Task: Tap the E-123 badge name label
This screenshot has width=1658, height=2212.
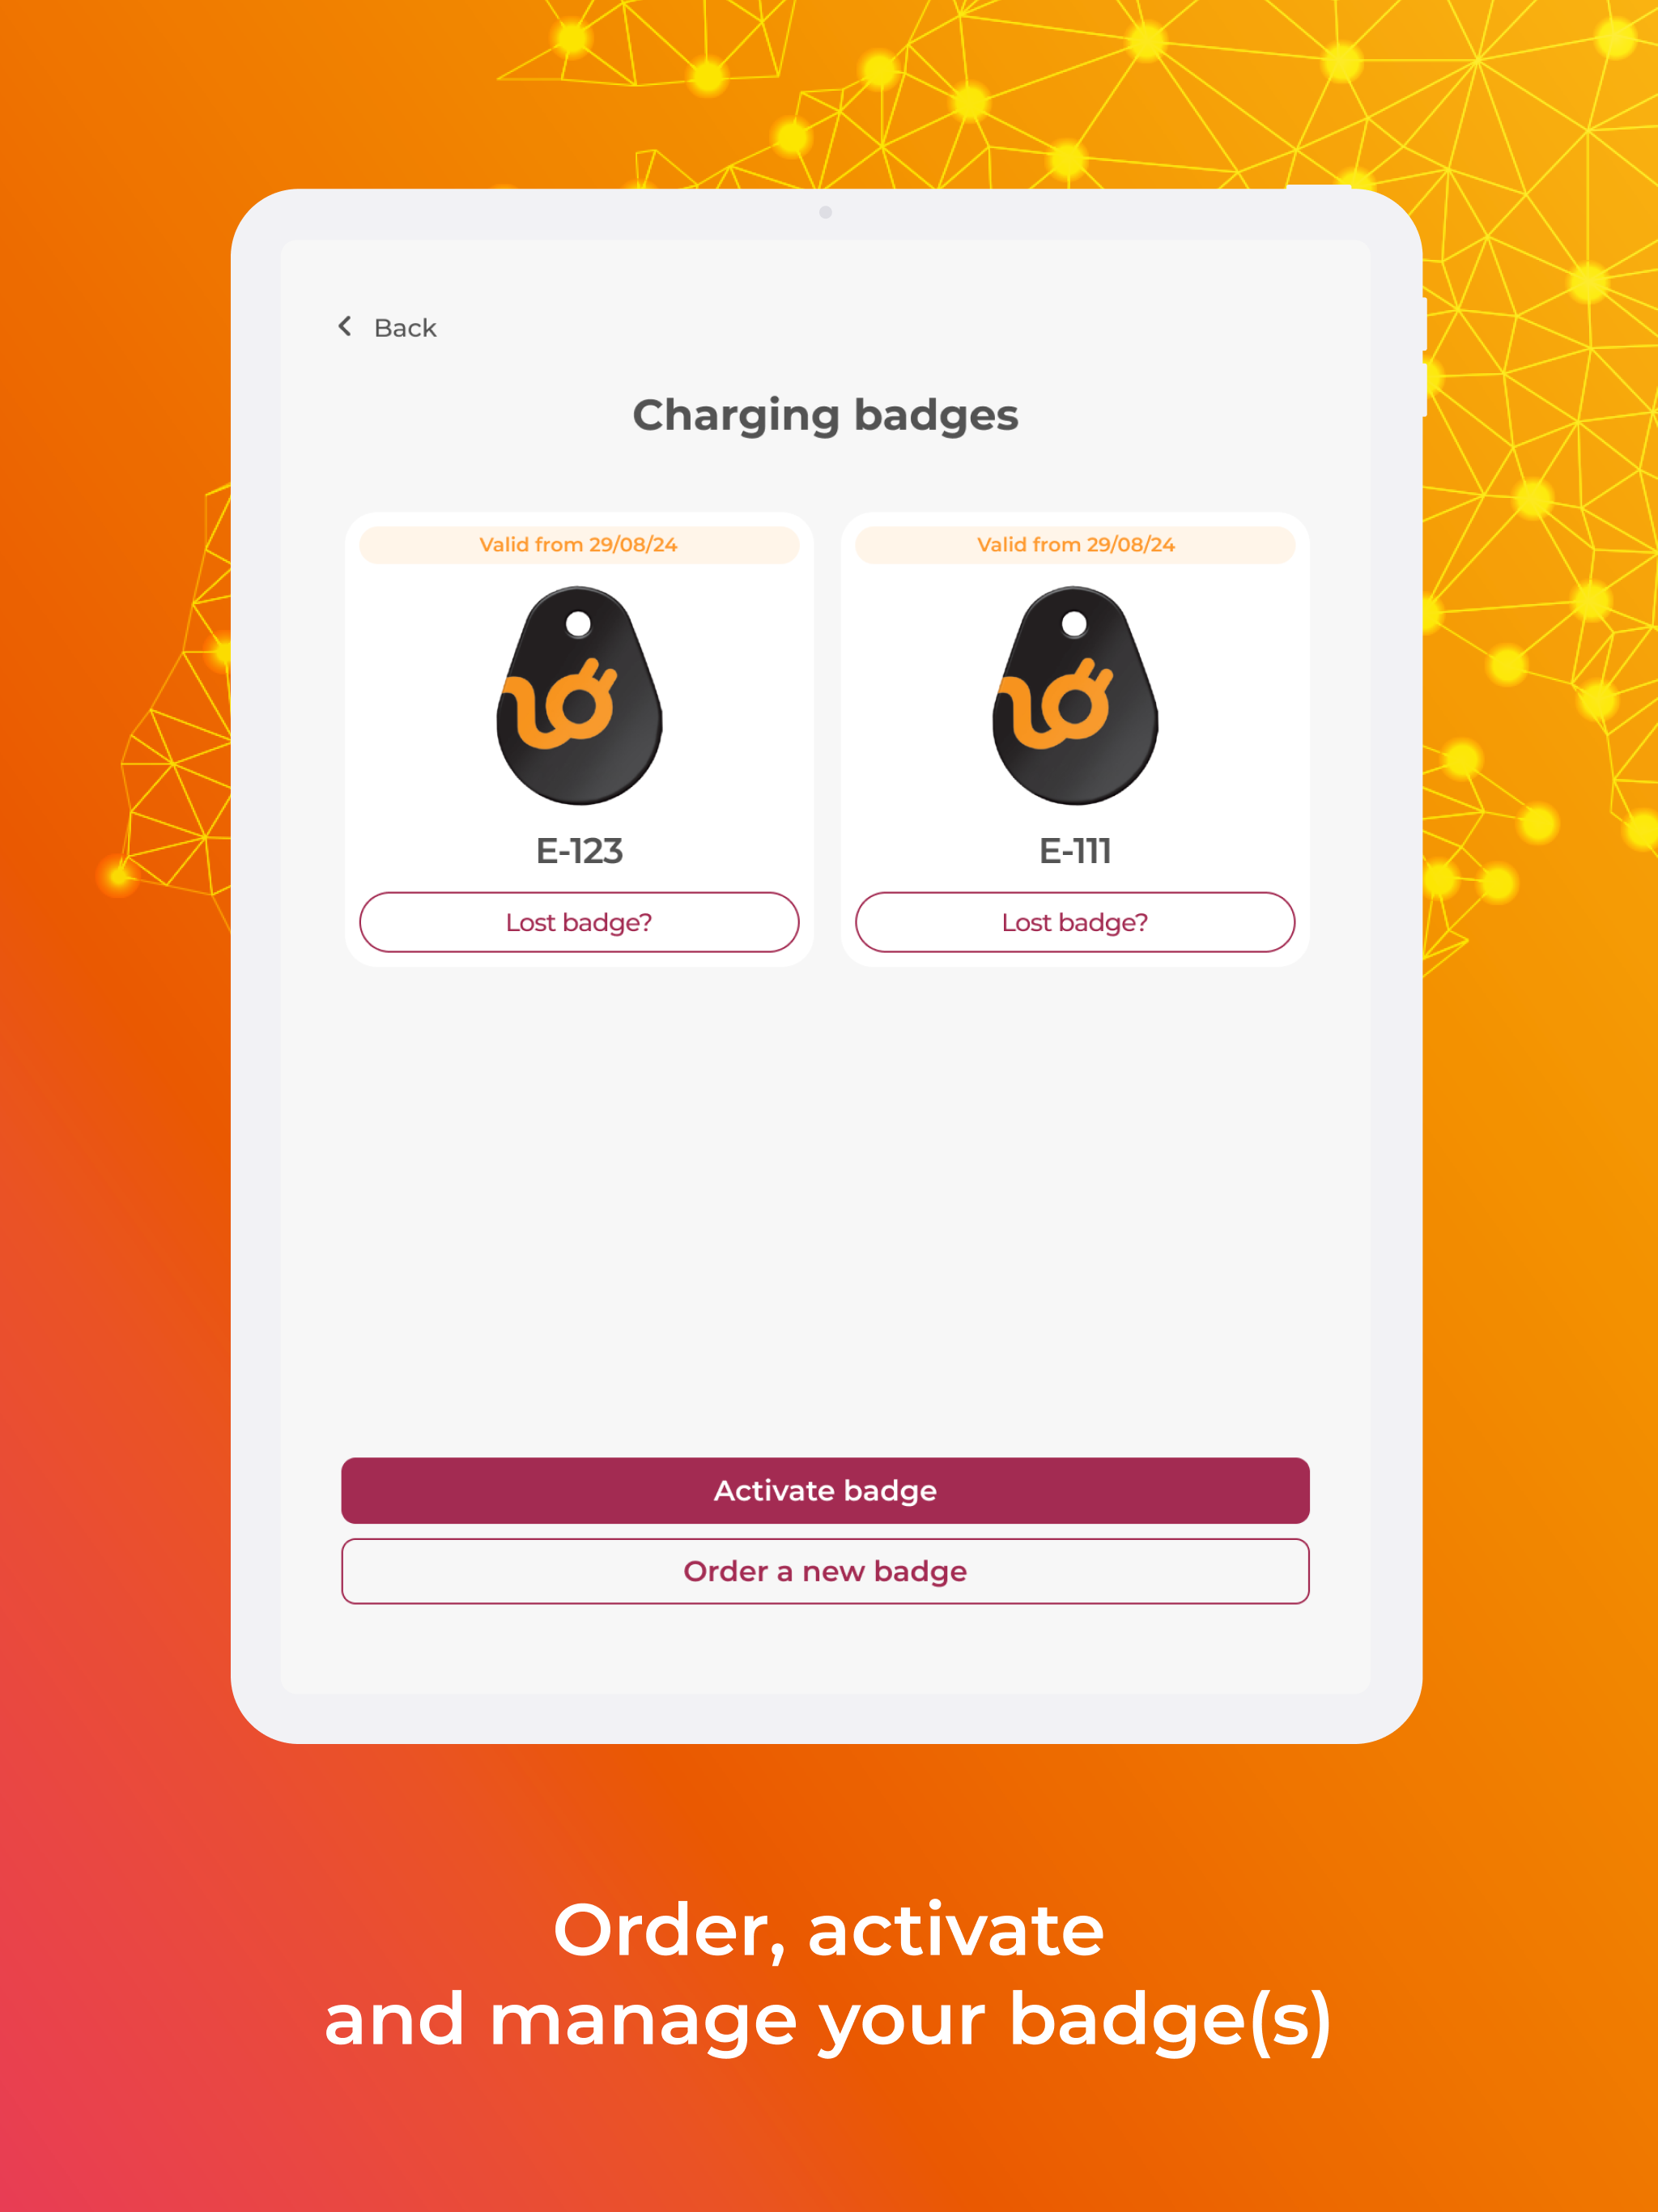Action: 579,851
